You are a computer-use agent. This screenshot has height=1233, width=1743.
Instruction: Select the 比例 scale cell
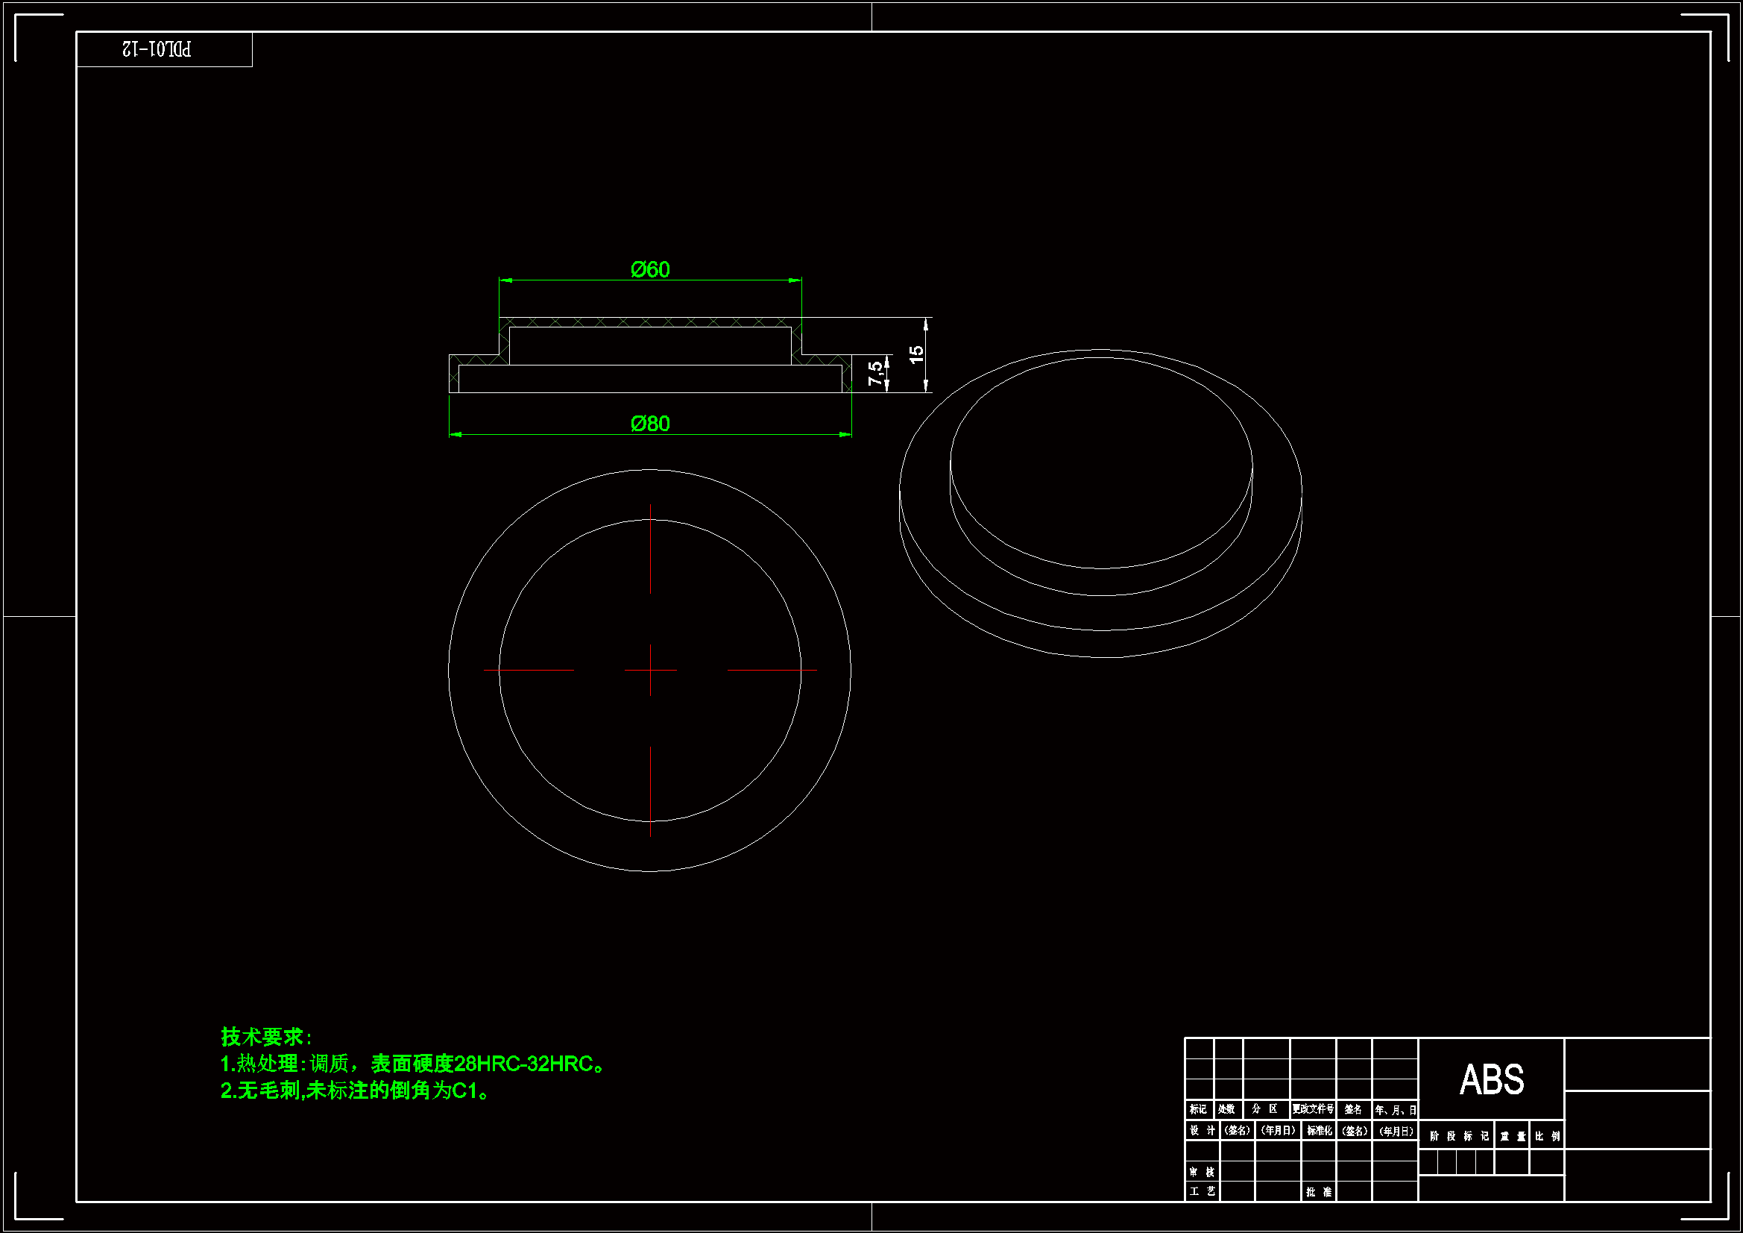pyautogui.click(x=1547, y=1136)
